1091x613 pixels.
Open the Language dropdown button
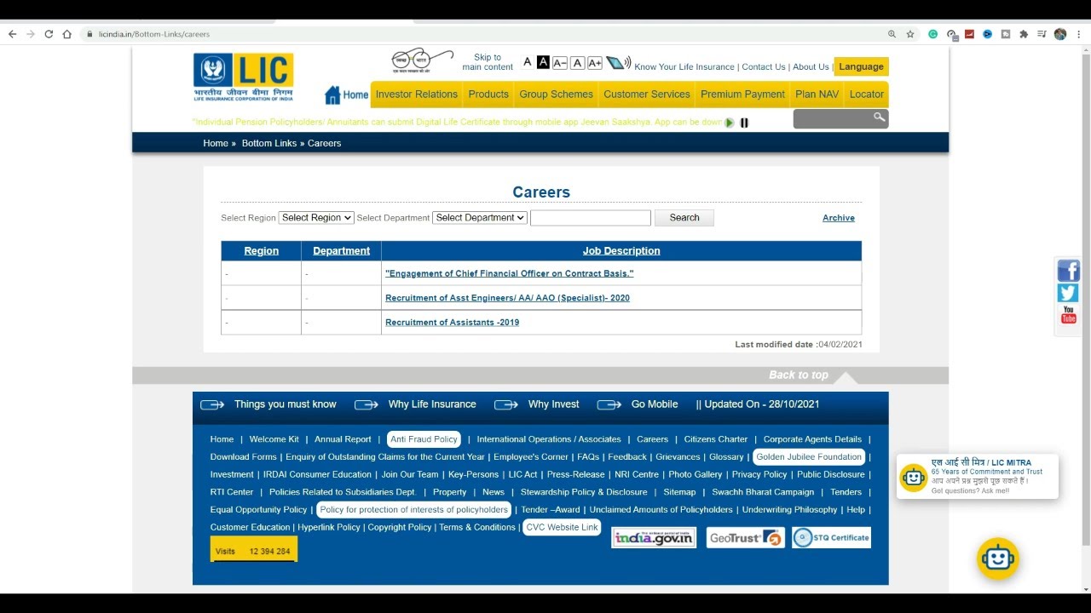(861, 66)
